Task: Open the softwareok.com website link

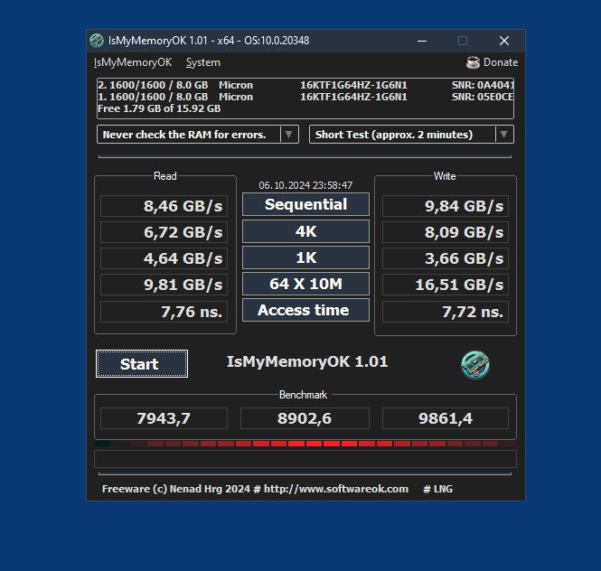Action: 335,489
